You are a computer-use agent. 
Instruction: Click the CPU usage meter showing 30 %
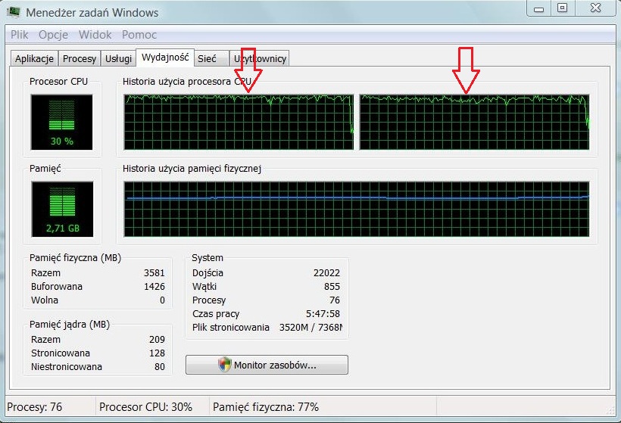point(62,122)
